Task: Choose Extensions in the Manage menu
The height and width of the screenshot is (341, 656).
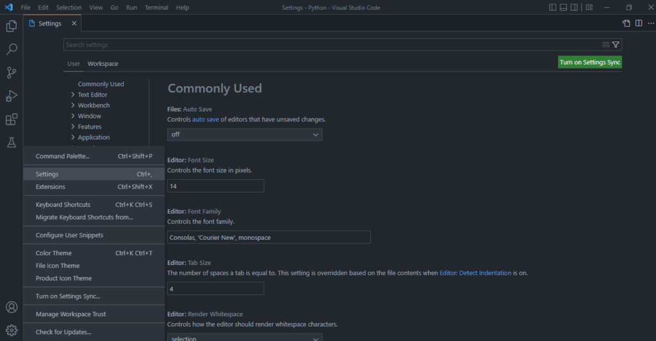Action: pos(94,187)
